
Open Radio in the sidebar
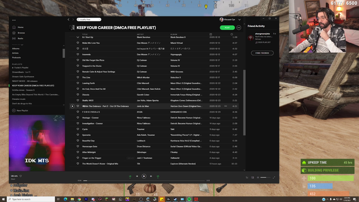click(21, 39)
